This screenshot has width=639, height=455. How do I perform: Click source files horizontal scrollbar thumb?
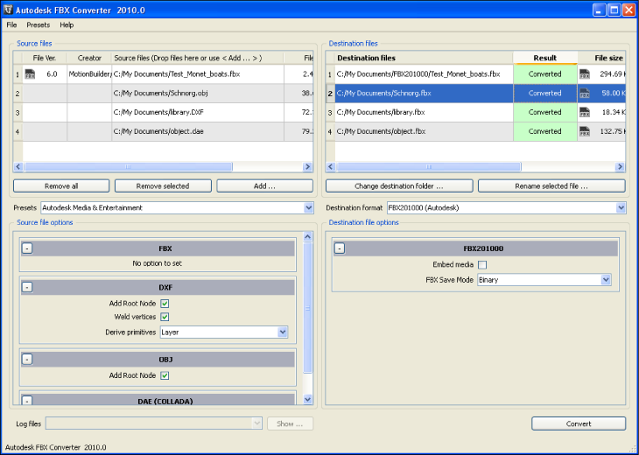[x=128, y=166]
